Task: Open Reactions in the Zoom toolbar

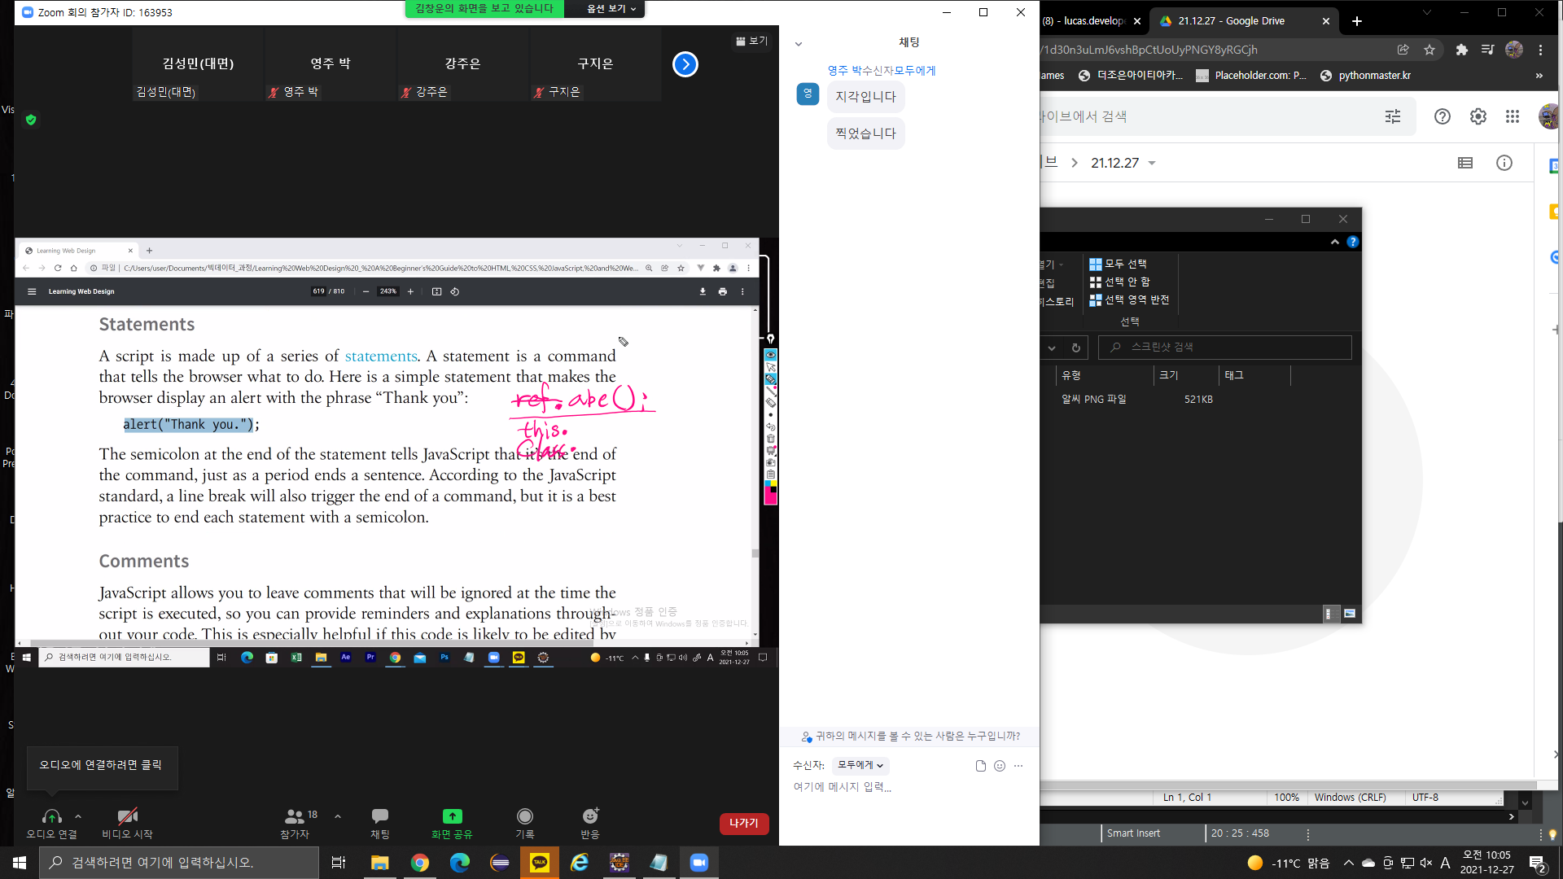Action: click(590, 816)
